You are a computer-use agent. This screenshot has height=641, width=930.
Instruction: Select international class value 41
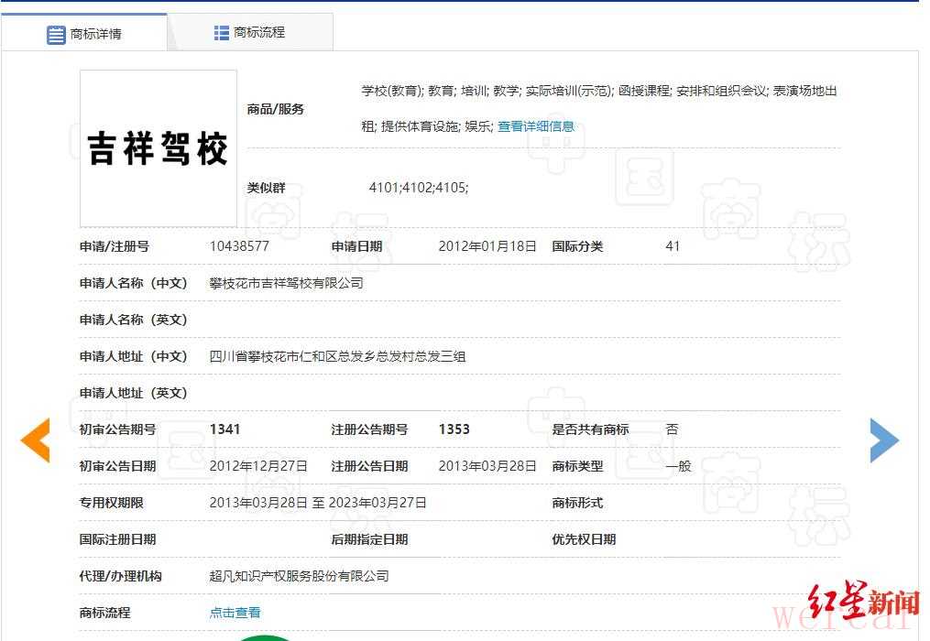pyautogui.click(x=673, y=246)
